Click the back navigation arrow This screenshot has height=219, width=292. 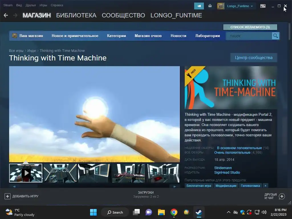coord(6,15)
